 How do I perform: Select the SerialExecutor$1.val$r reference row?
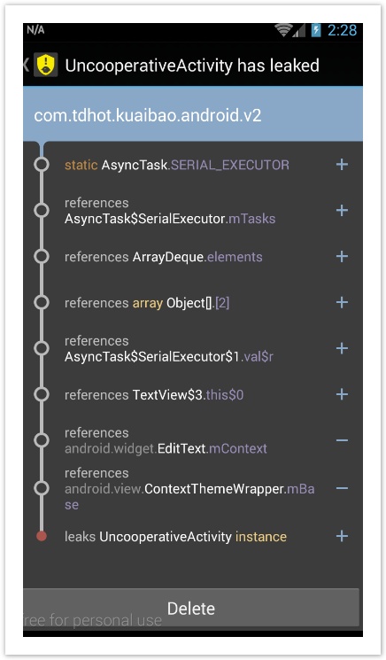[x=193, y=348]
